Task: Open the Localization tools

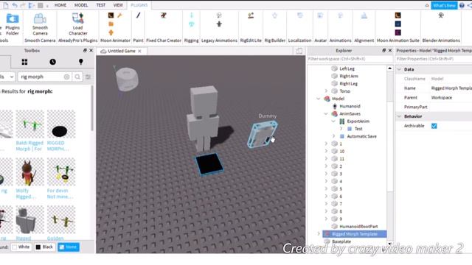Action: (300, 15)
